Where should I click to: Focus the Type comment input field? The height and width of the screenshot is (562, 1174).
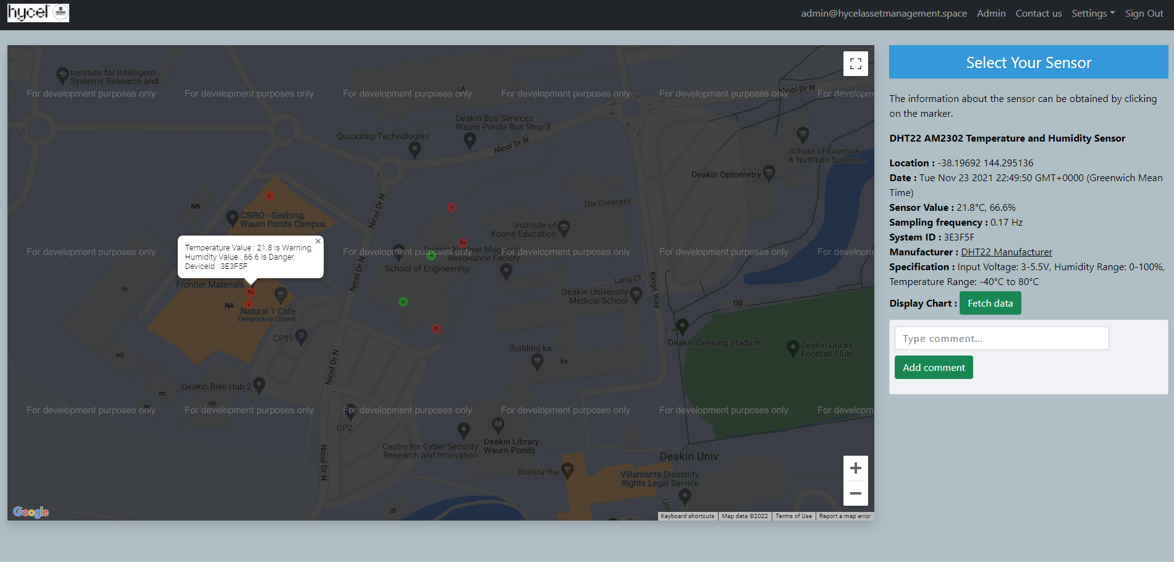tap(1002, 338)
